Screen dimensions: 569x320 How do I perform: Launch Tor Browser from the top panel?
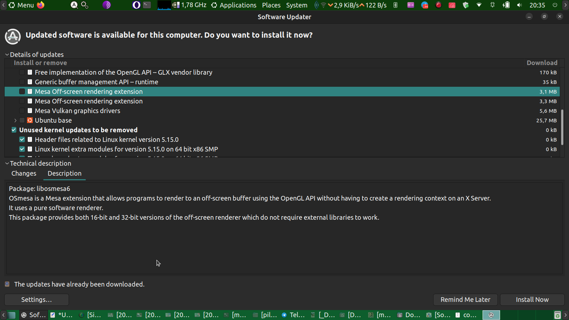[x=107, y=5]
